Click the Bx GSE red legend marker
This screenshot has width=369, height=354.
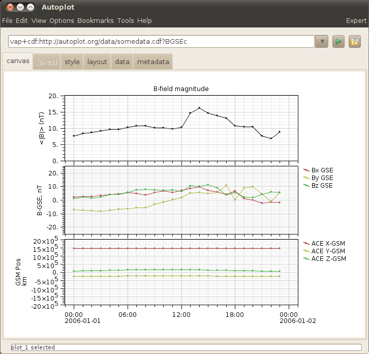[306, 170]
